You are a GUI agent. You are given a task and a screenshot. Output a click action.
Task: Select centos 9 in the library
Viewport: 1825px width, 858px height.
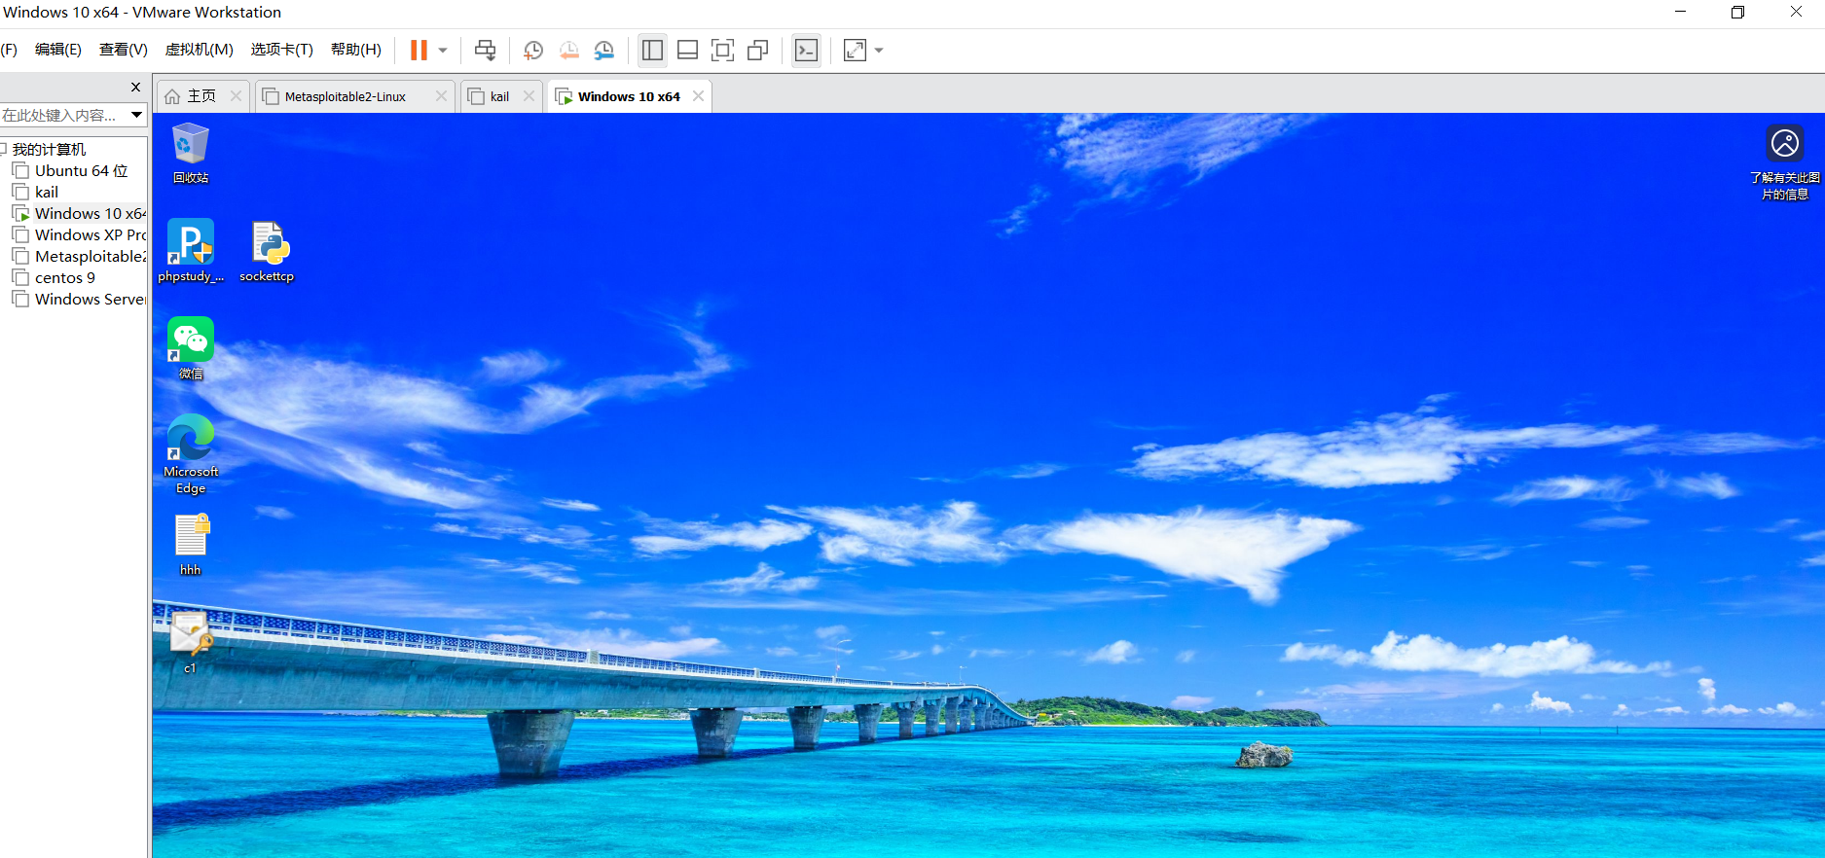point(64,278)
